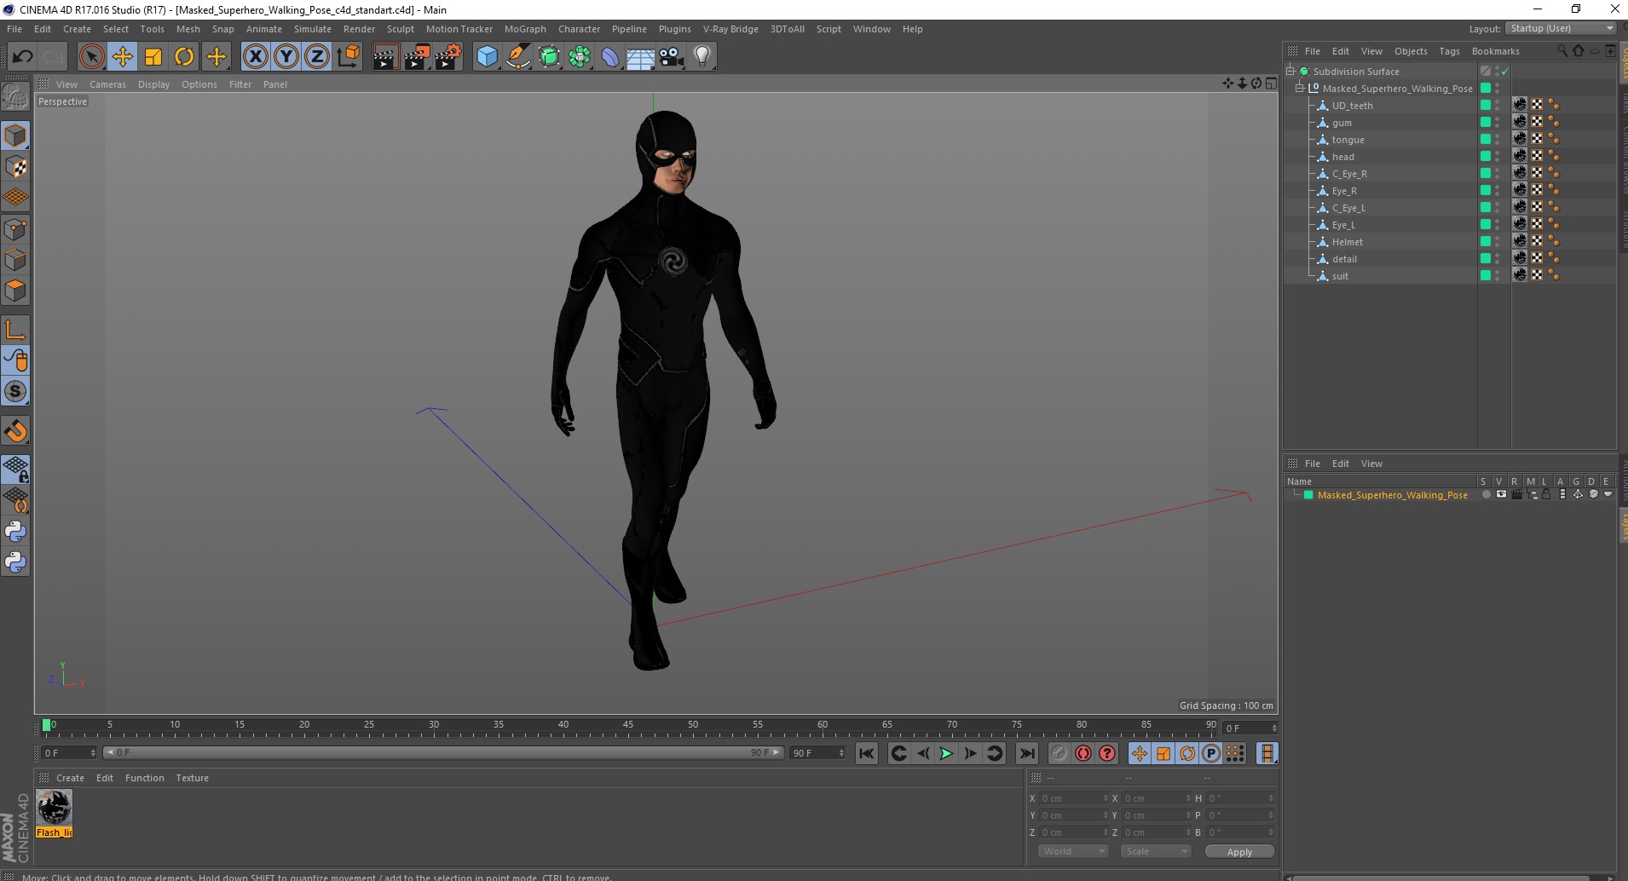Open the Character menu
Image resolution: width=1628 pixels, height=881 pixels.
click(579, 29)
